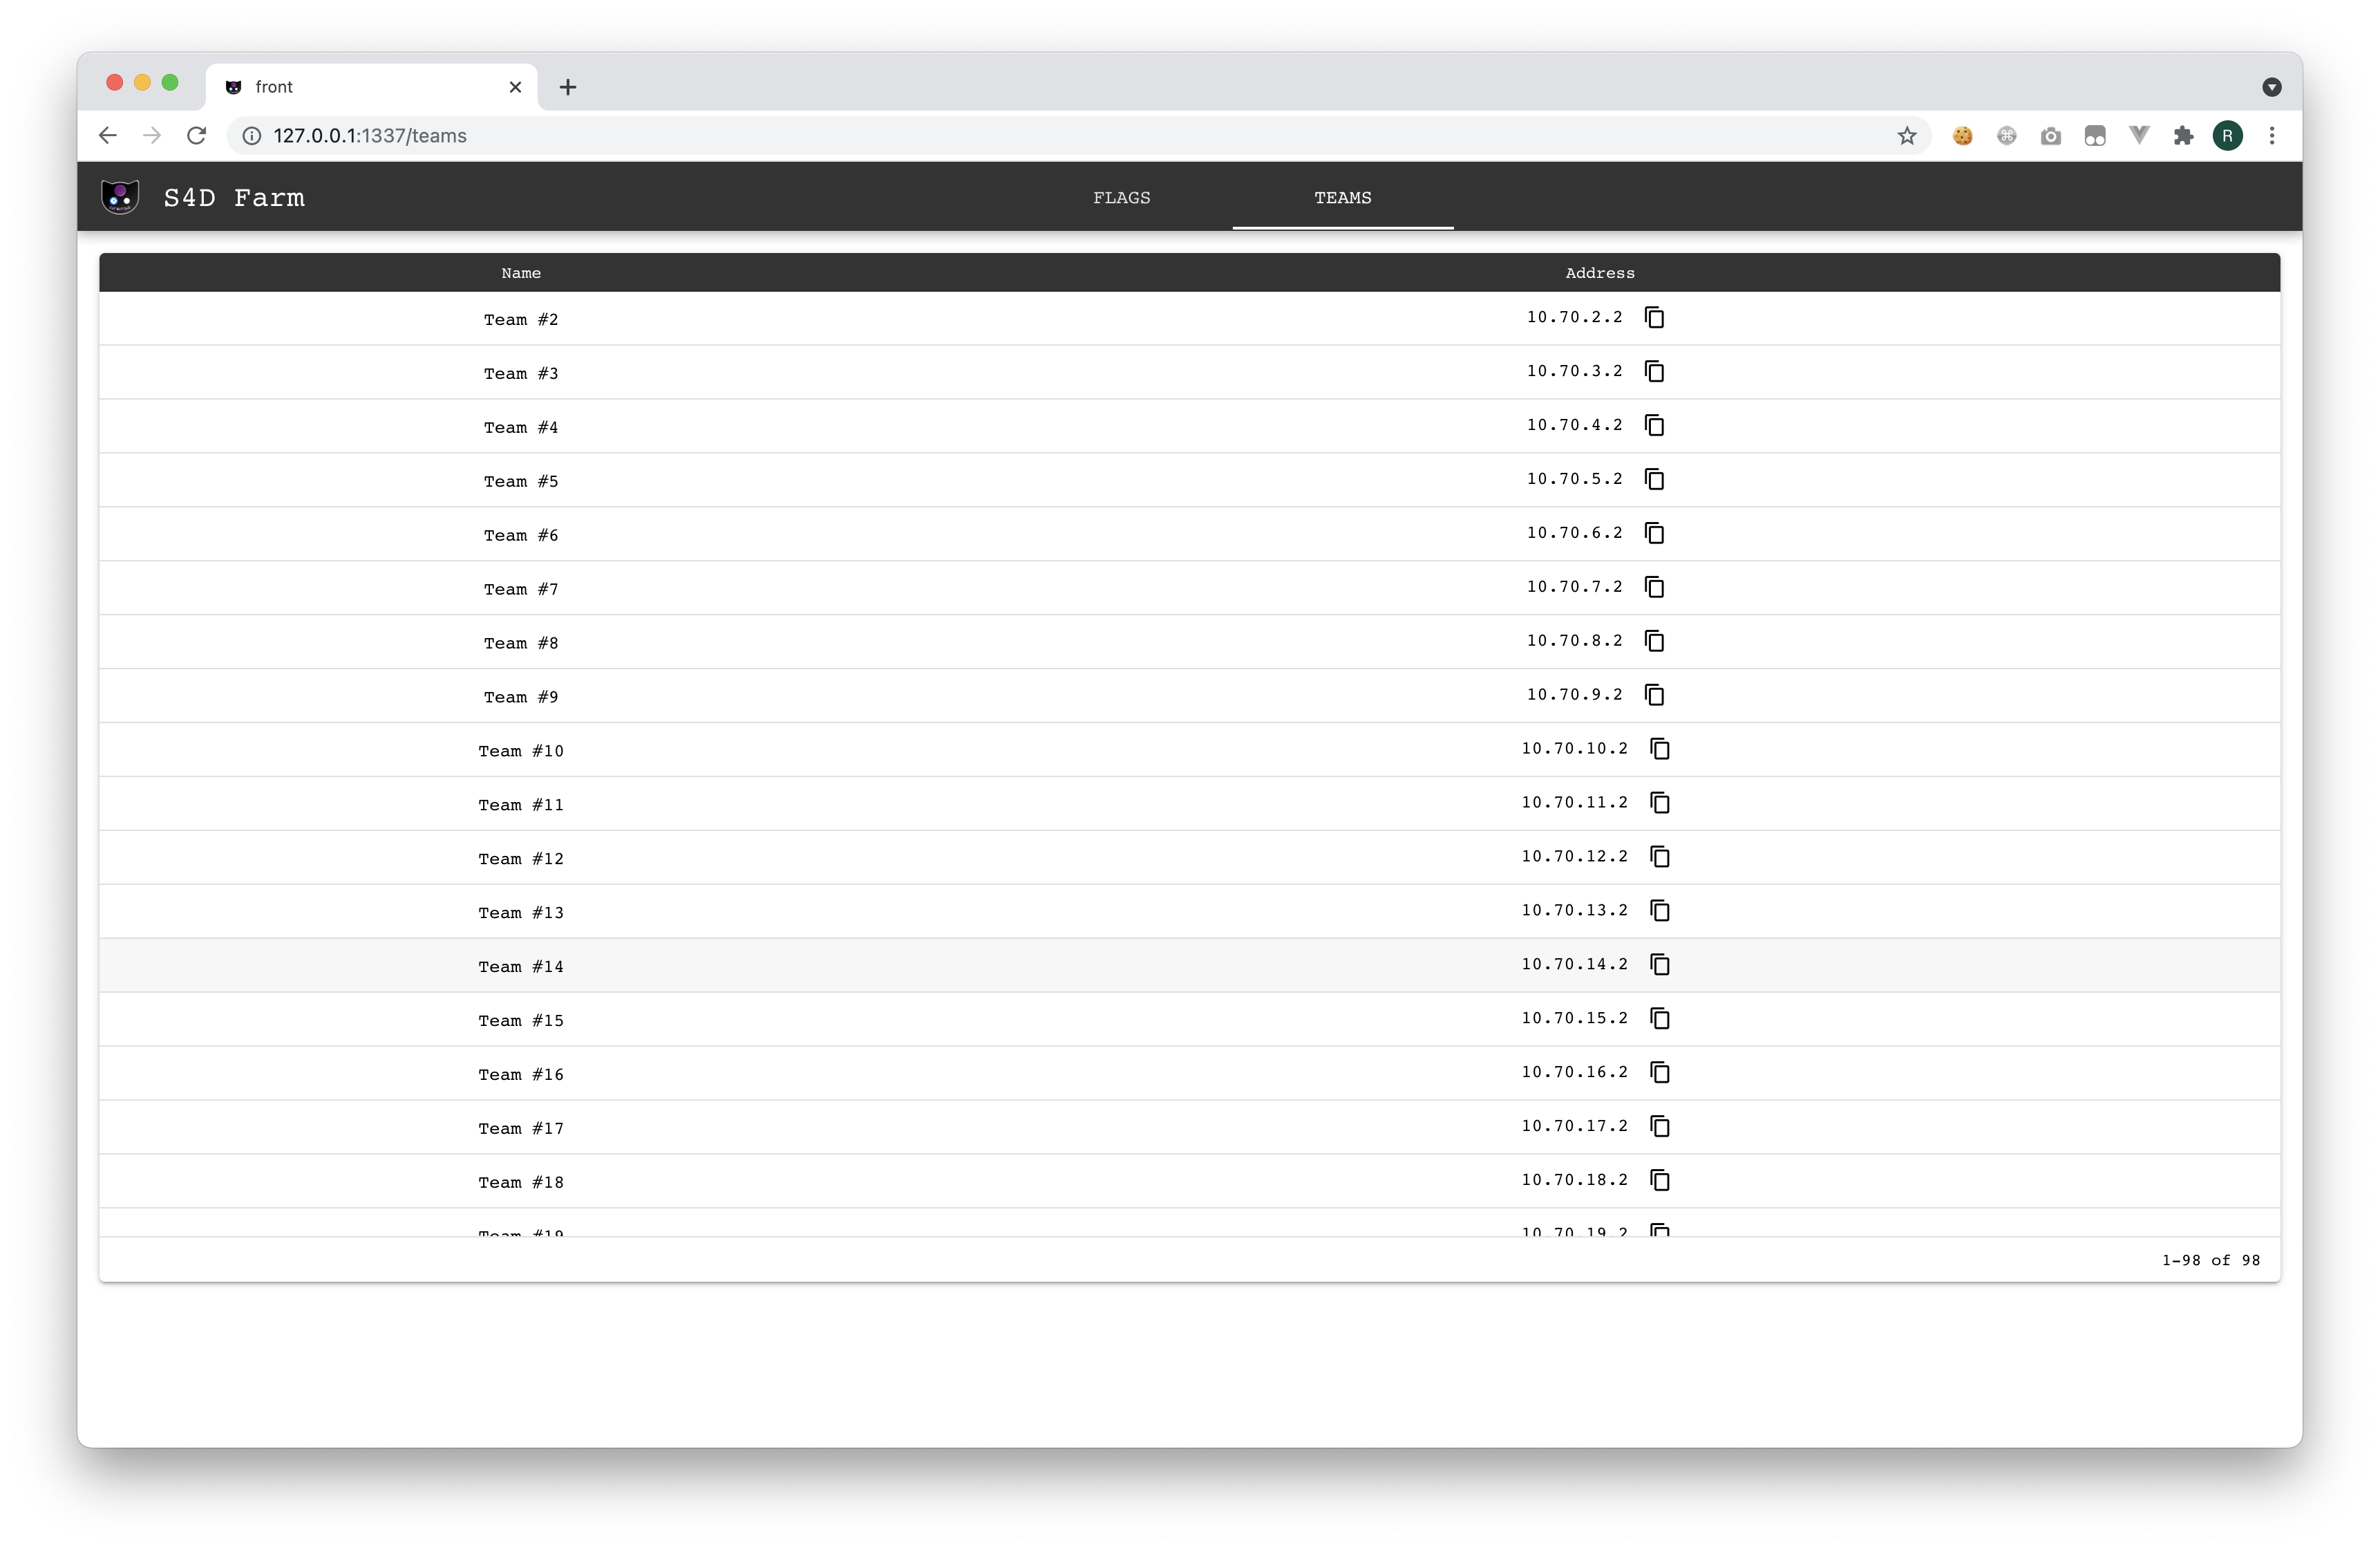Copy Team #5's address
Viewport: 2380px width, 1550px height.
point(1654,479)
